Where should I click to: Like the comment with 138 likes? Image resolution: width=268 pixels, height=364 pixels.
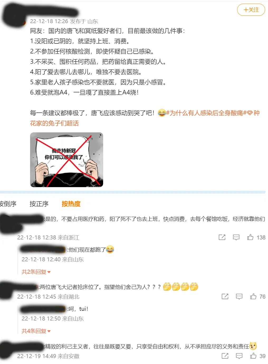[250, 237]
